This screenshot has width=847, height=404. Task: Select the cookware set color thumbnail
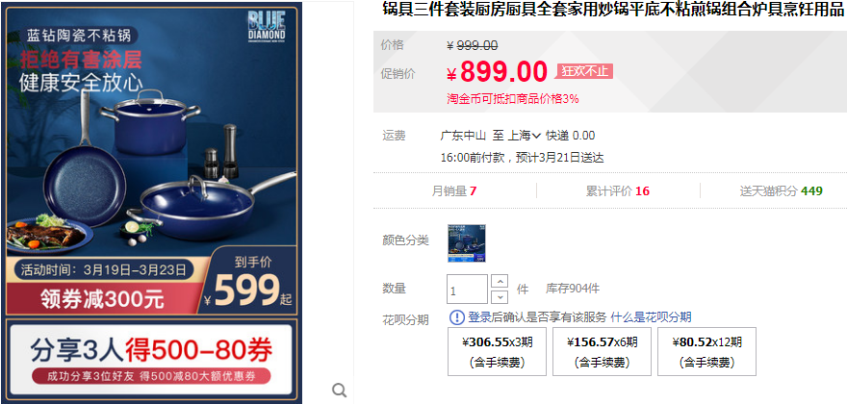(x=467, y=243)
